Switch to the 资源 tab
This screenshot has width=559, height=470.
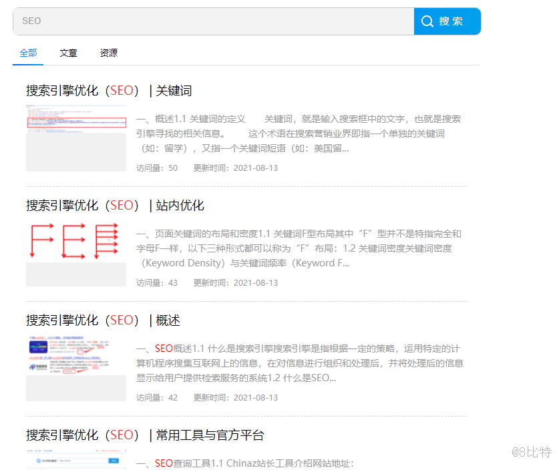point(108,52)
